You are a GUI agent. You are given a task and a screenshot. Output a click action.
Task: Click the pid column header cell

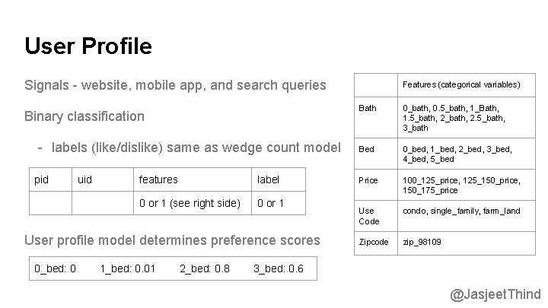tap(51, 179)
